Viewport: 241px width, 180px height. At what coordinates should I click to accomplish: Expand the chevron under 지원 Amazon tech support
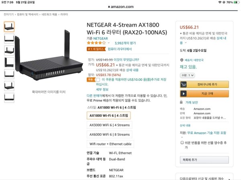tap(182, 137)
